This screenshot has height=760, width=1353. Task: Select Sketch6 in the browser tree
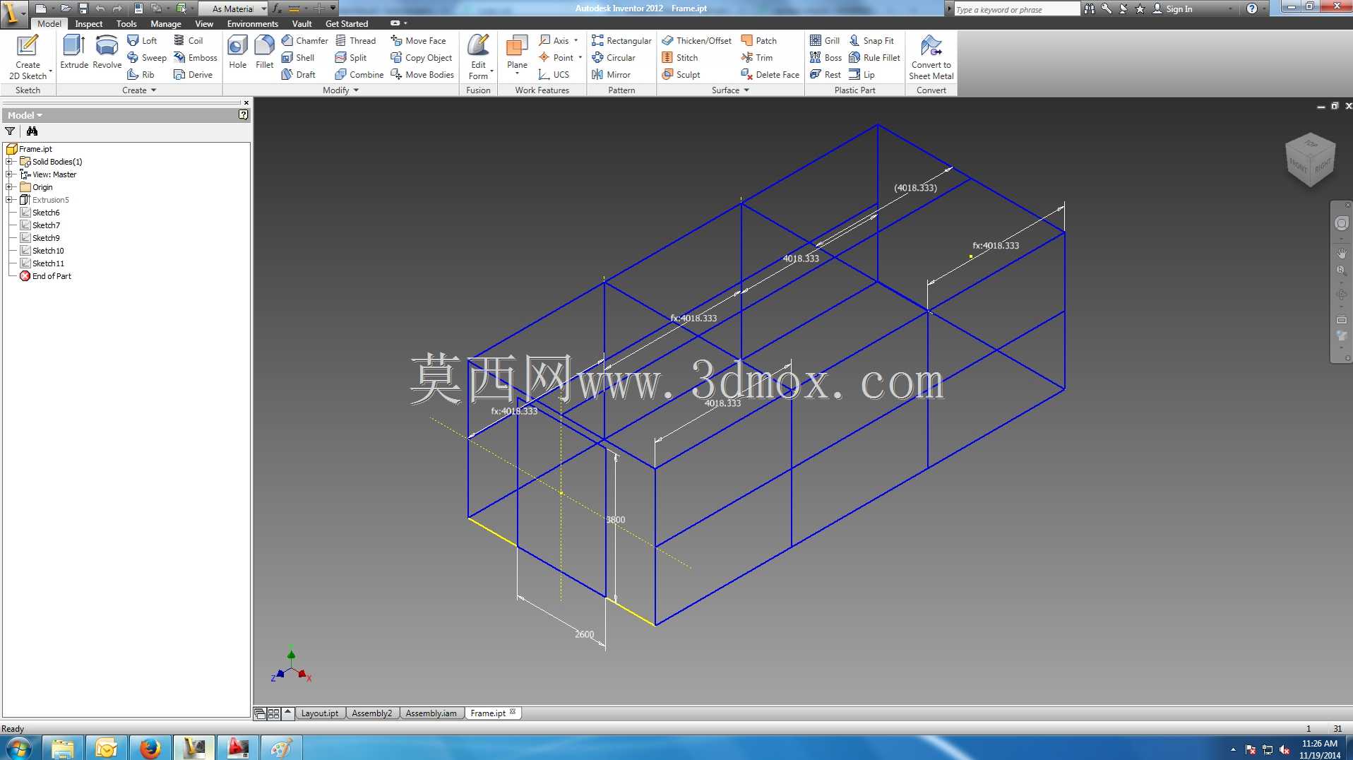[46, 213]
